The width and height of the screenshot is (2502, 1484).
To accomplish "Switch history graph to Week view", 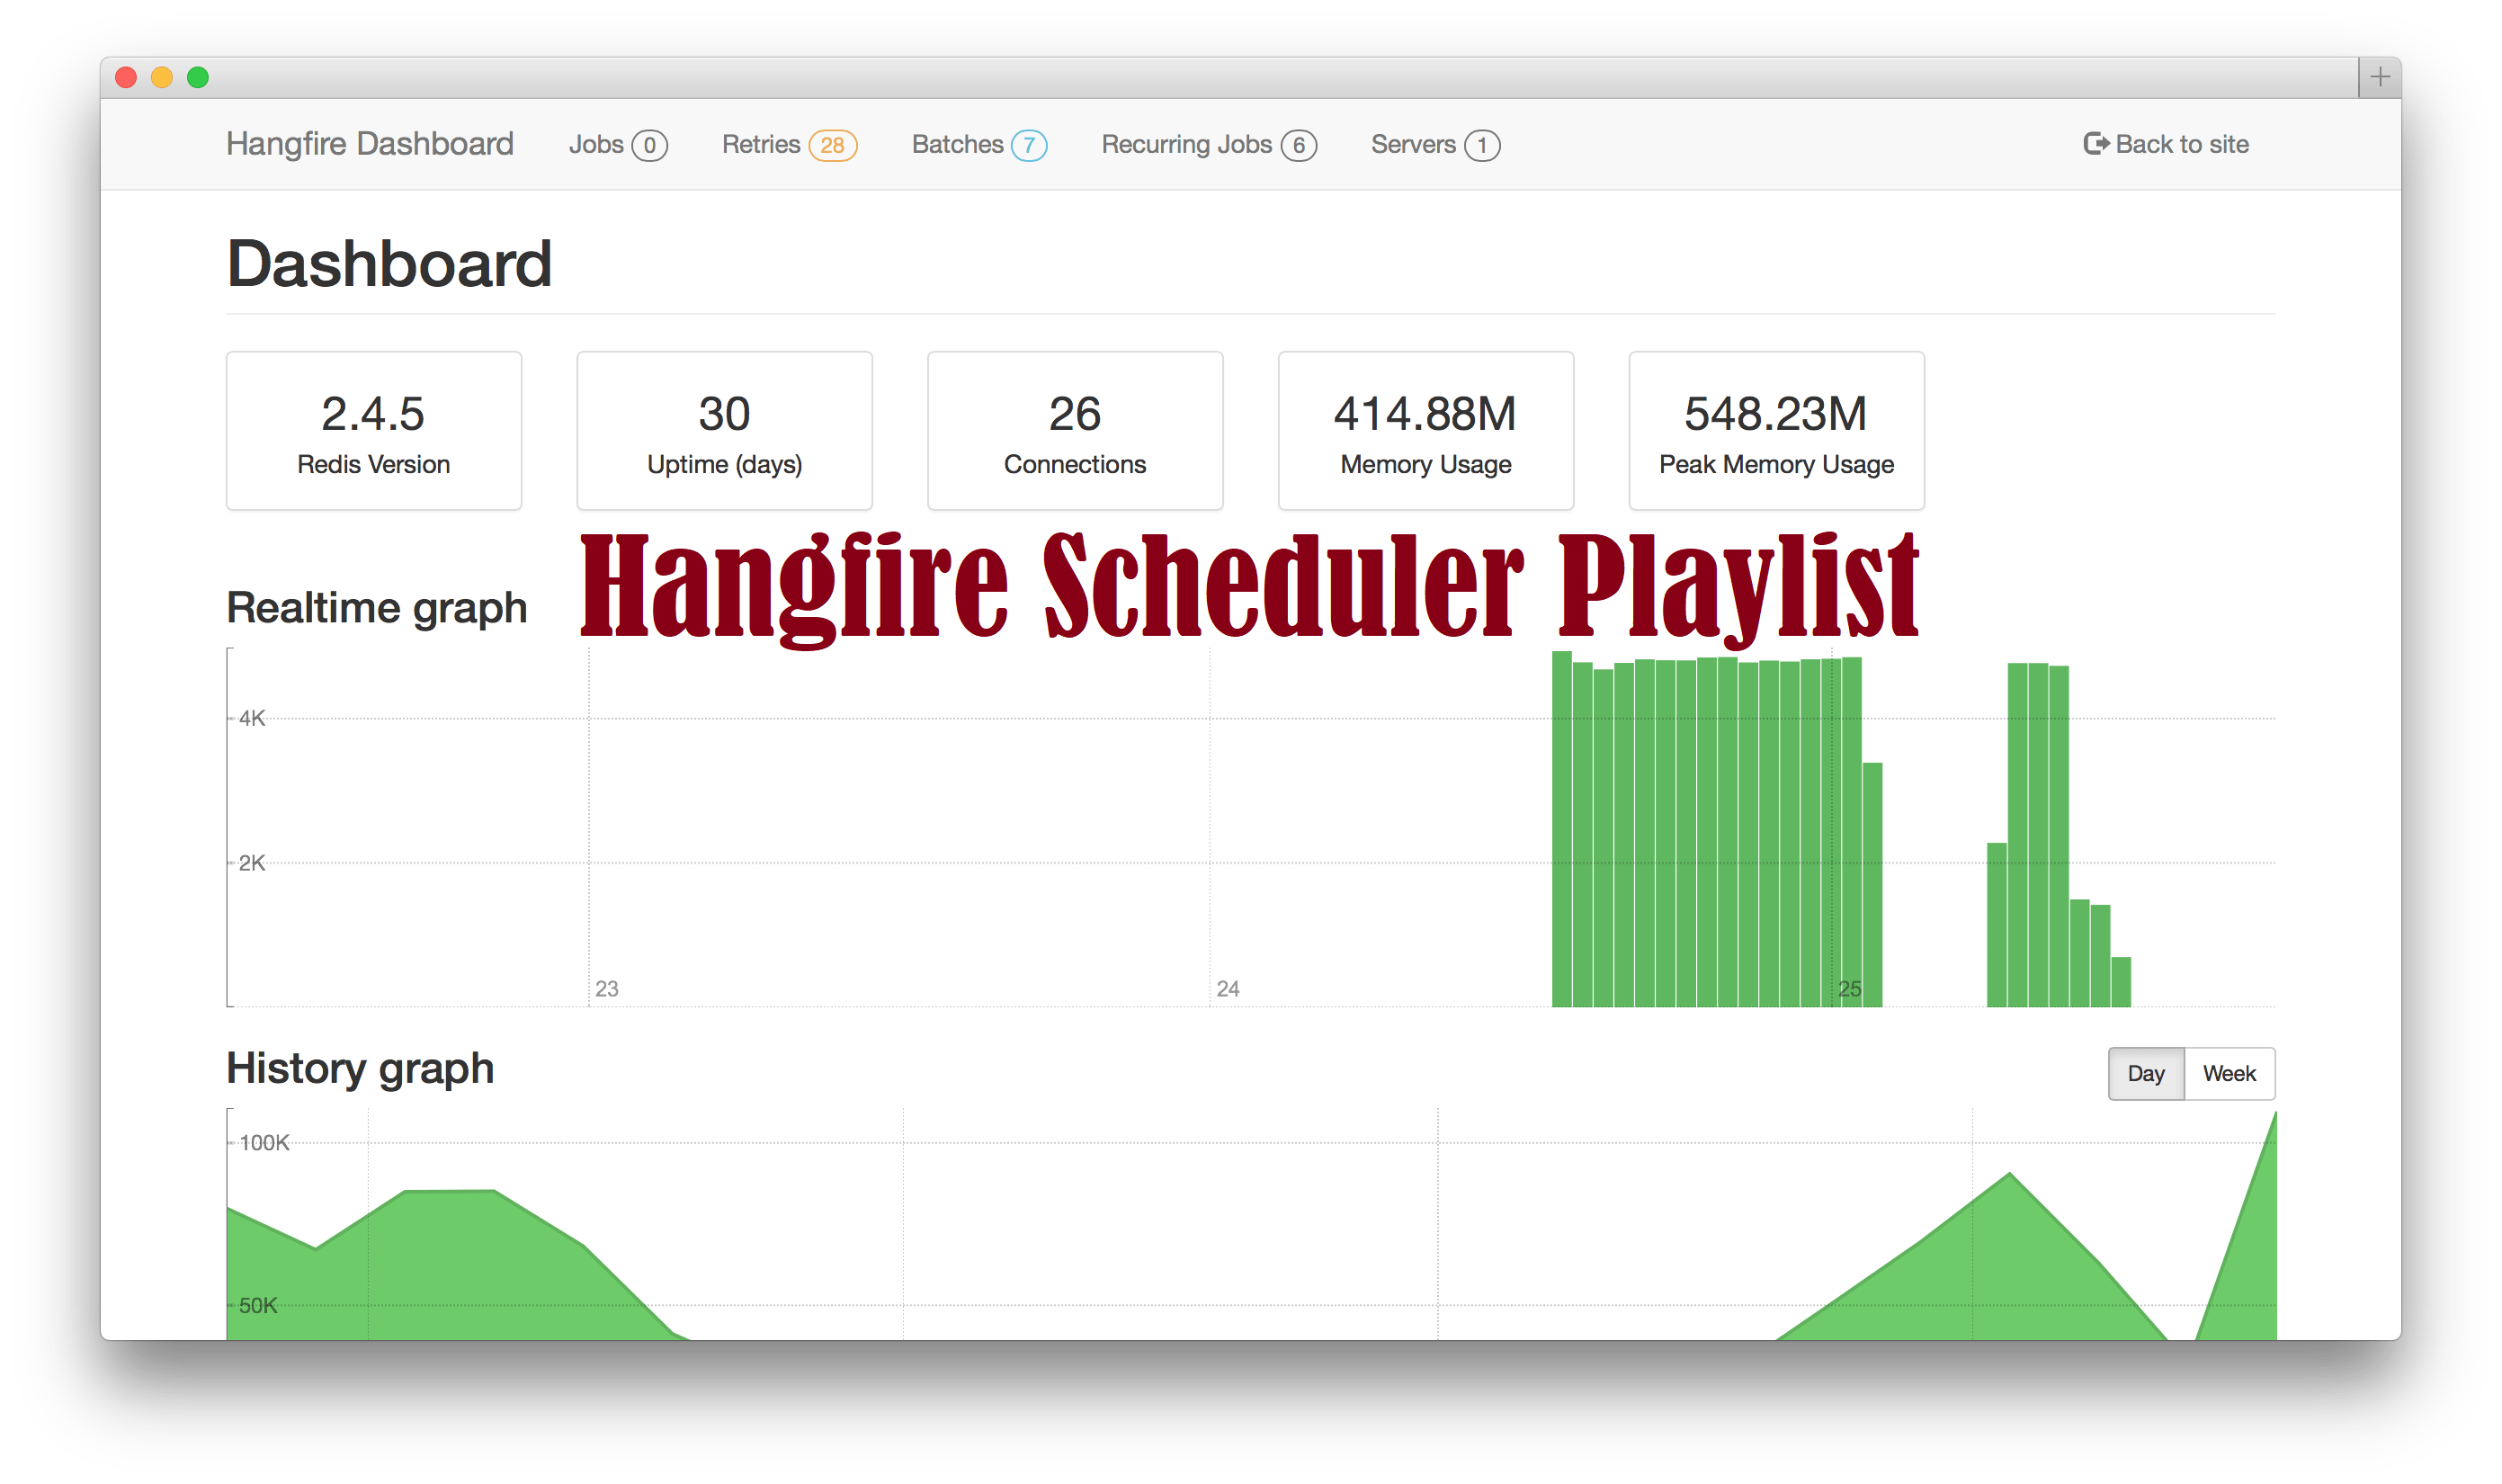I will (x=2229, y=1073).
